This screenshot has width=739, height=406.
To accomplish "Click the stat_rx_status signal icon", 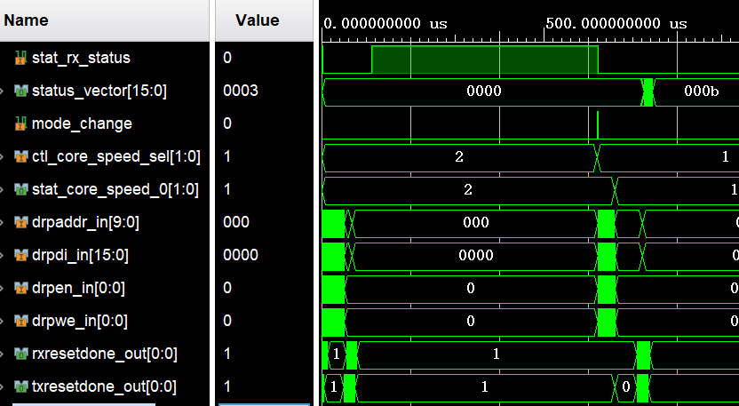I will pyautogui.click(x=20, y=58).
